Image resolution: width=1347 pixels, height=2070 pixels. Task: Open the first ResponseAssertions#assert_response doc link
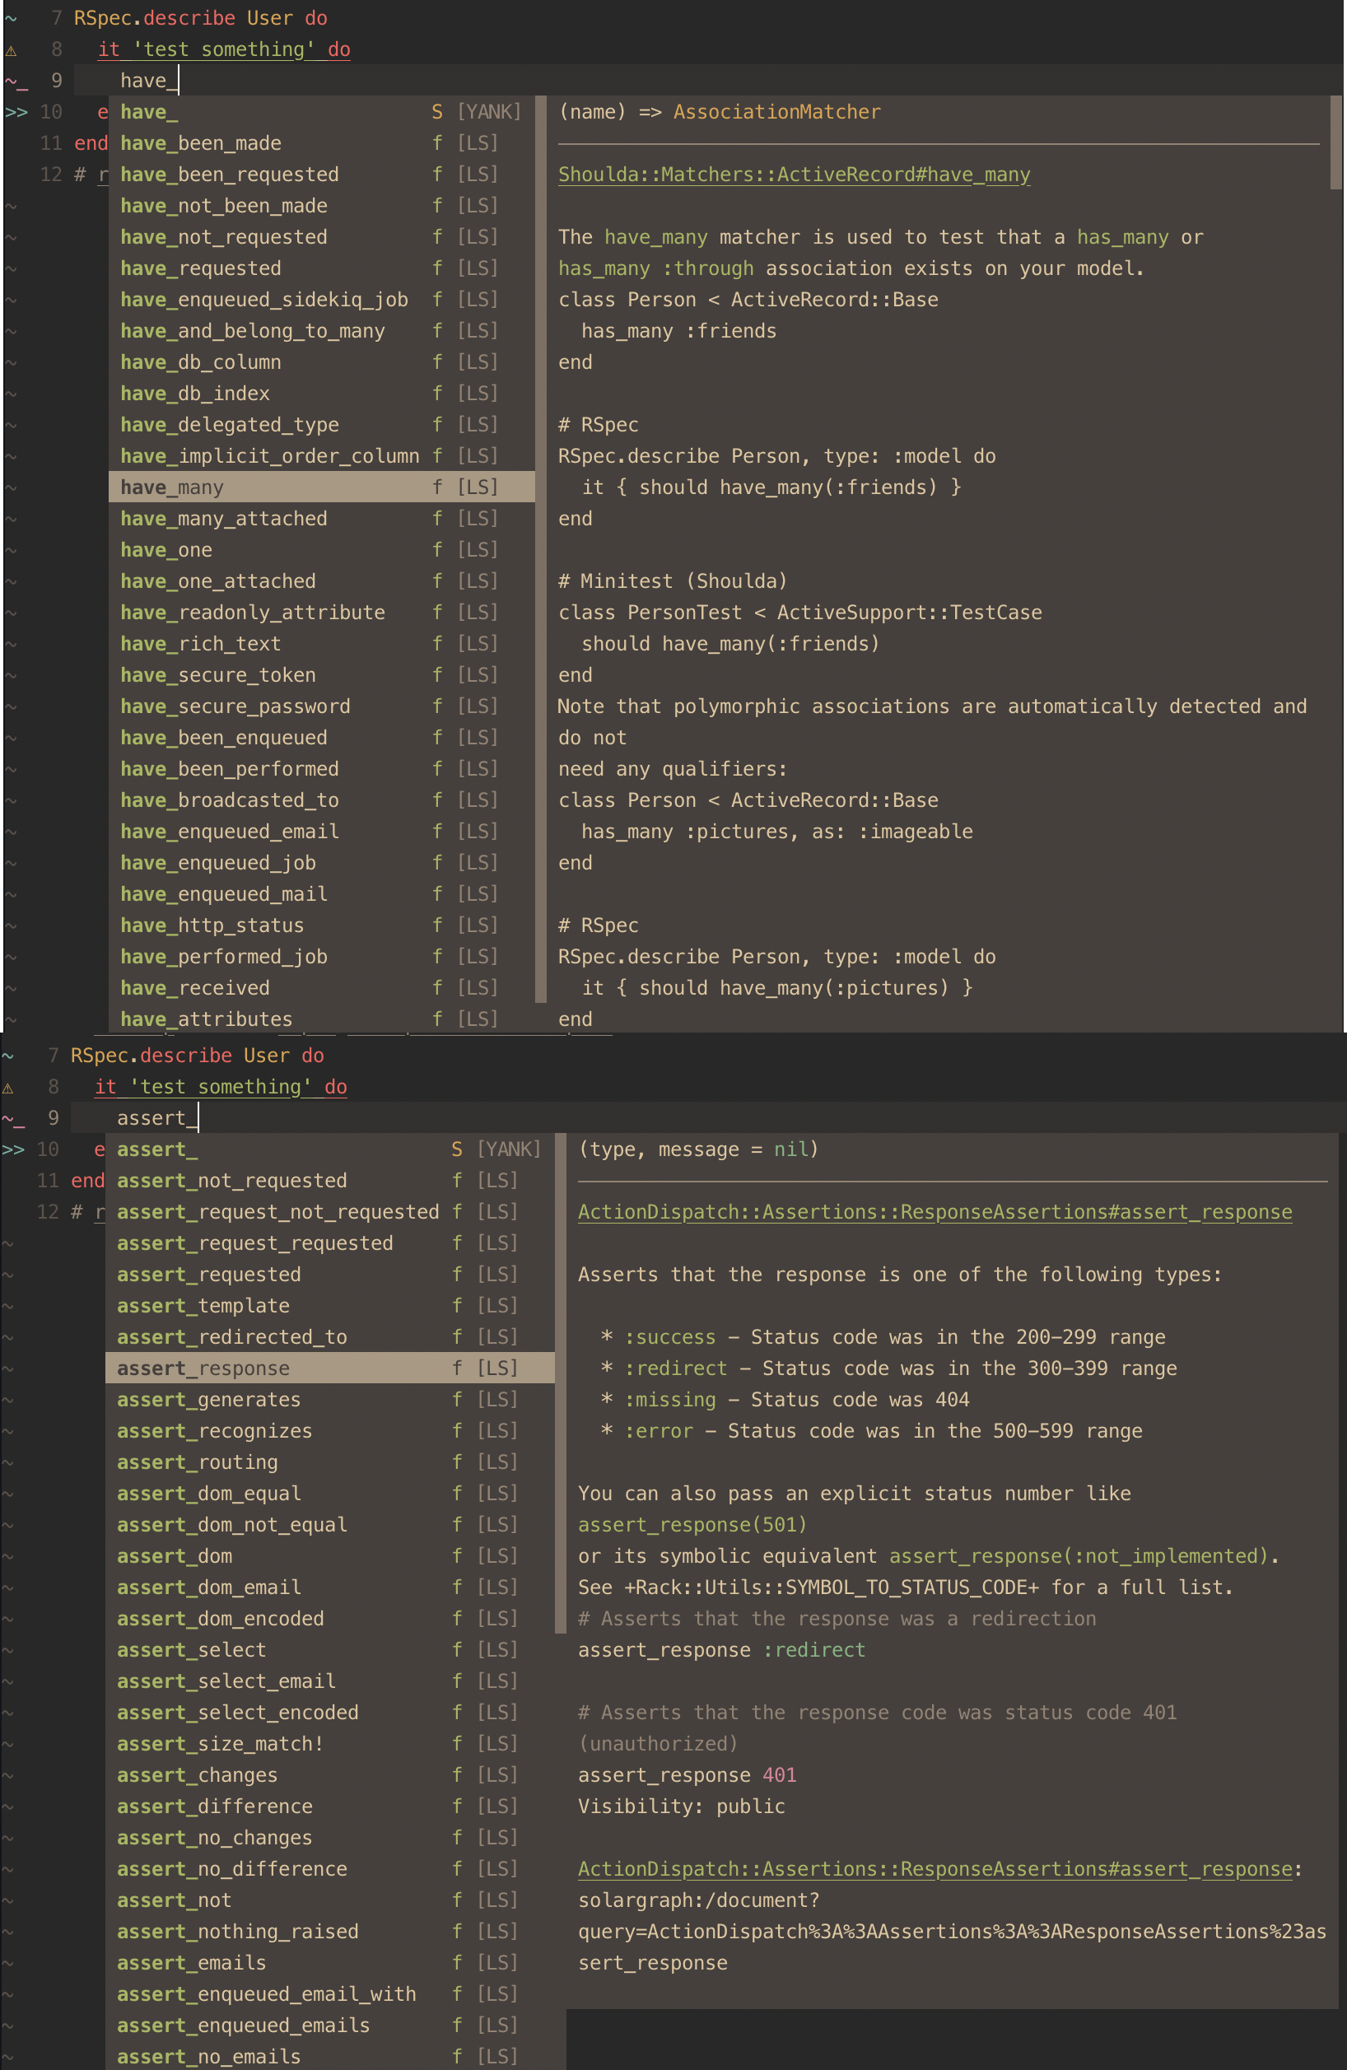pyautogui.click(x=934, y=1212)
